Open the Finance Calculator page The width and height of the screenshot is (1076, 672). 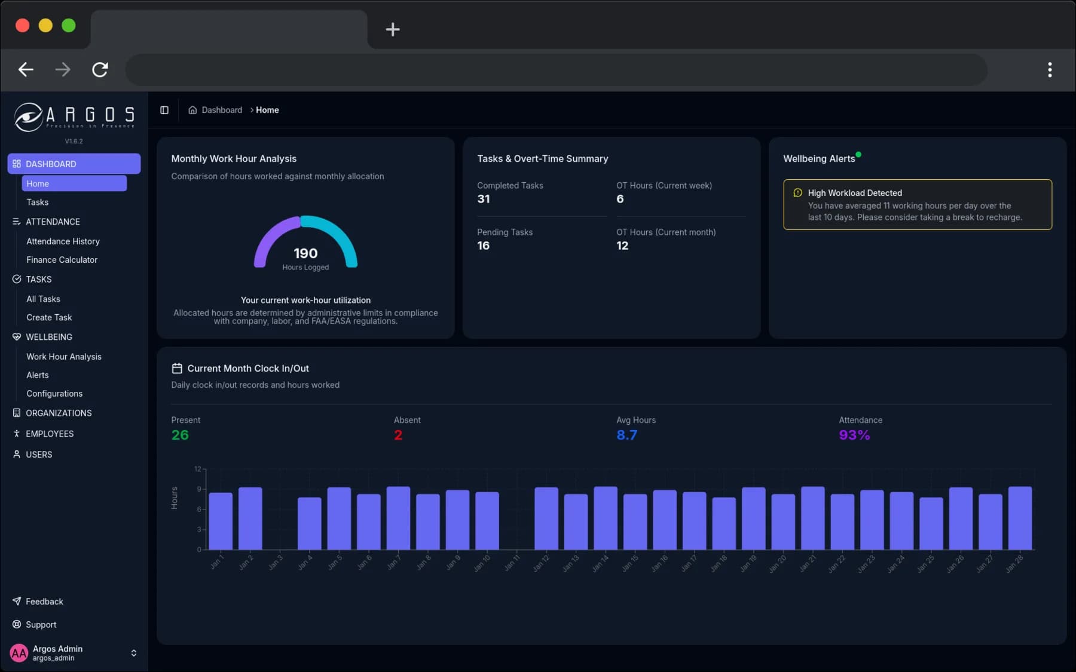click(74, 260)
